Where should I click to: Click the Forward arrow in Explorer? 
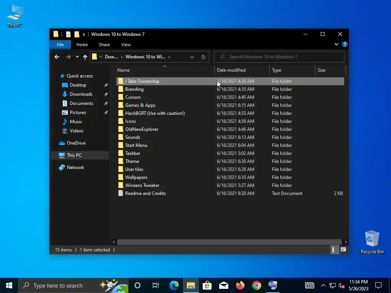(68, 57)
